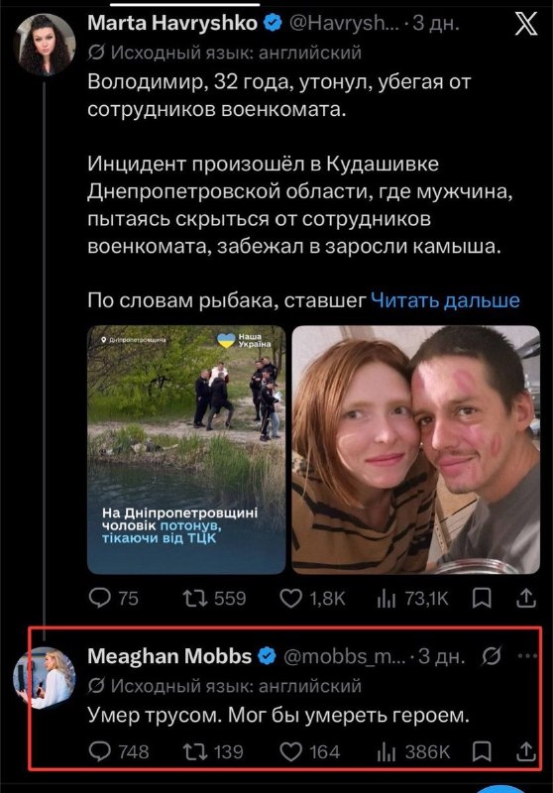Open replies on Meaghan Mobbs comment with 748
The width and height of the screenshot is (553, 793).
[x=119, y=751]
